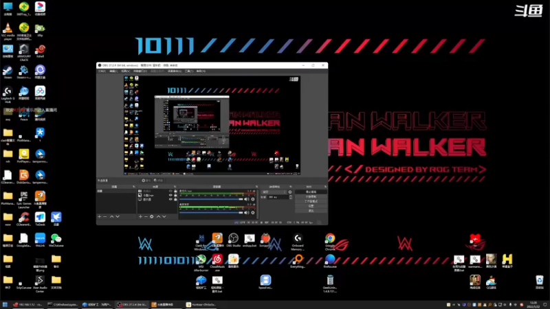Toggle lock on the dimmed top source
This screenshot has width=550, height=309.
[175, 192]
